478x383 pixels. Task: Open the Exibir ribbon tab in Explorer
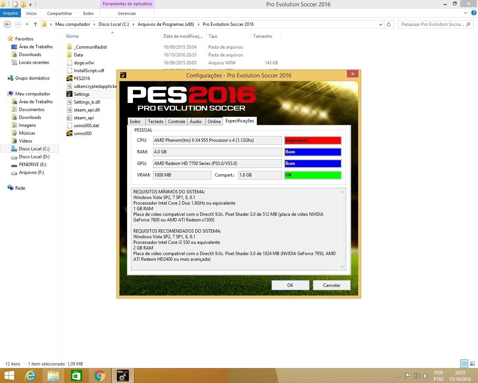[89, 13]
